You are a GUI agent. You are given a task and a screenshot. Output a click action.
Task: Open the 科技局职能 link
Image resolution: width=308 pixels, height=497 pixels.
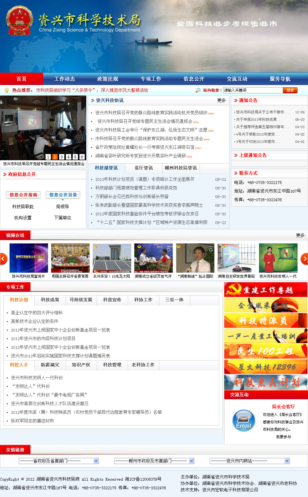click(x=23, y=207)
